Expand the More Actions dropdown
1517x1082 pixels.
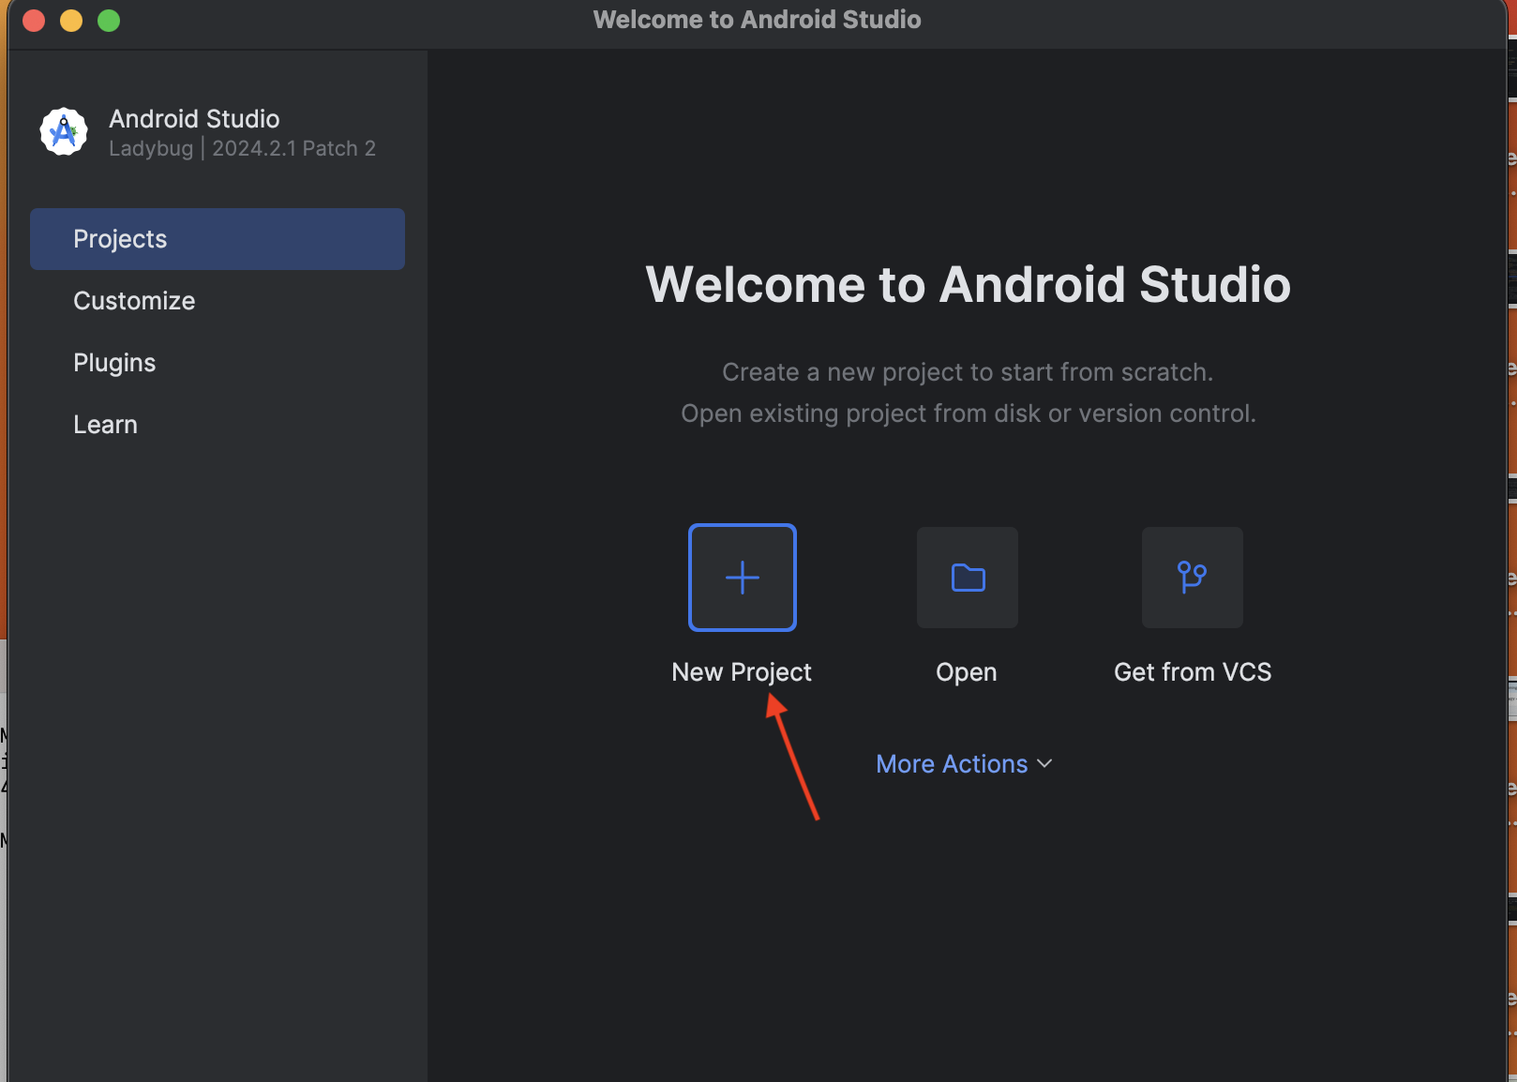(x=965, y=764)
